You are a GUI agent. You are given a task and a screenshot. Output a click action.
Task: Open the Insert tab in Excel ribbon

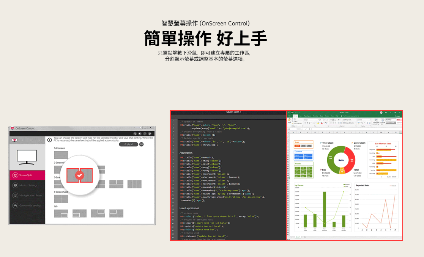click(x=301, y=116)
